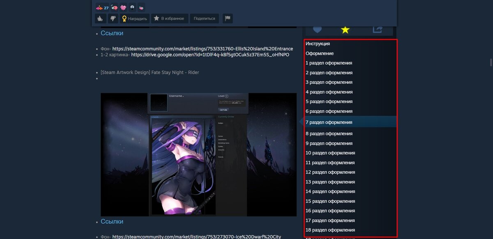Viewport: 493px width, 239px height.
Task: Select highlighted 7 раздел оформления
Action: (x=350, y=122)
